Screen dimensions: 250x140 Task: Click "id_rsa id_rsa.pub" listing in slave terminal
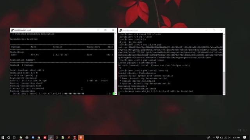tap(130, 42)
